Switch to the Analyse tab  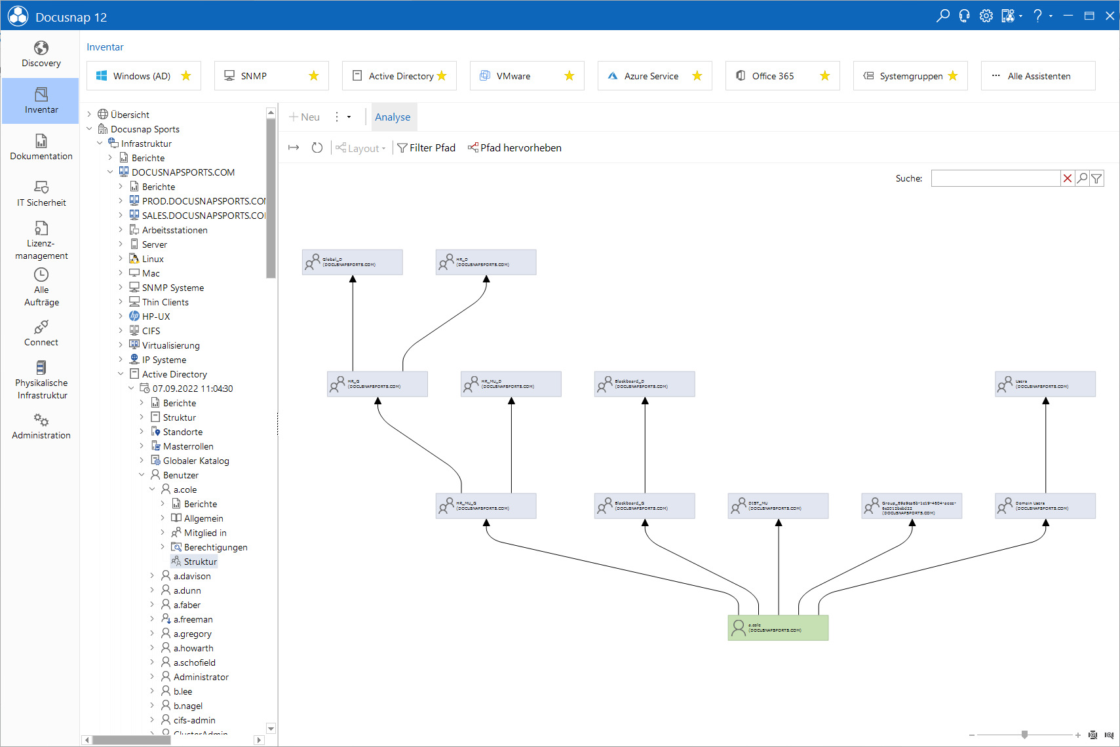coord(393,117)
